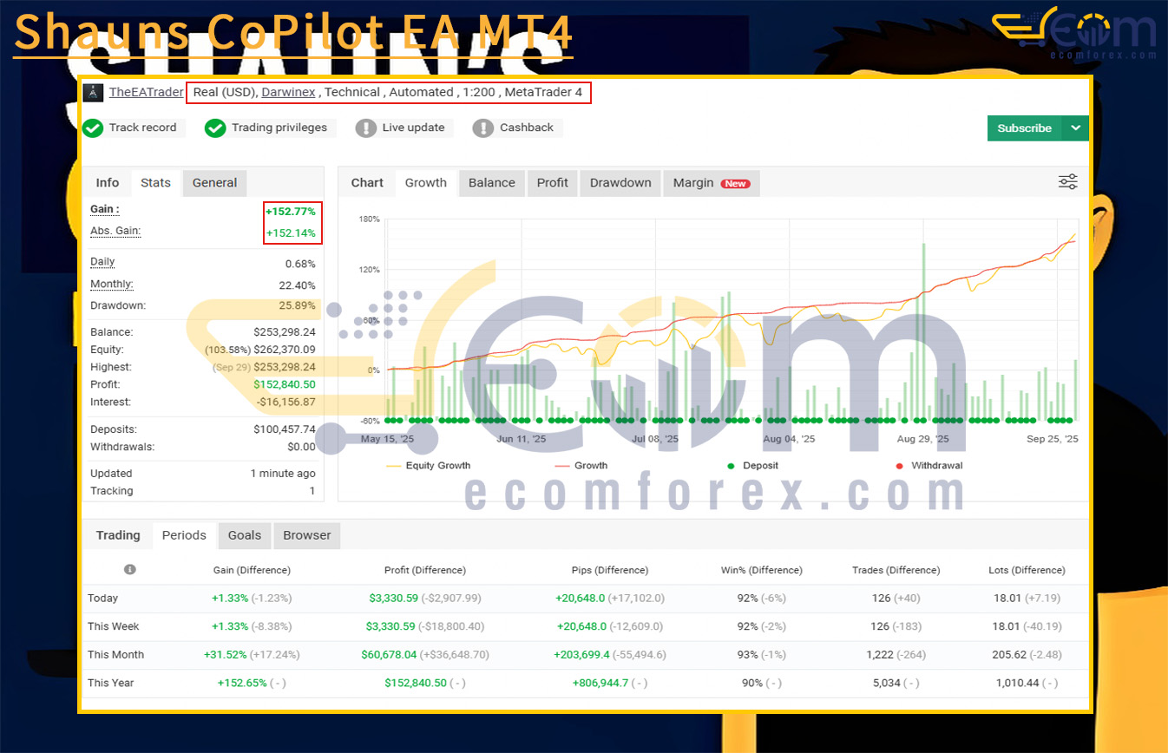Open the Darwinex broker link
Screen dimensions: 1168x753
coord(288,92)
